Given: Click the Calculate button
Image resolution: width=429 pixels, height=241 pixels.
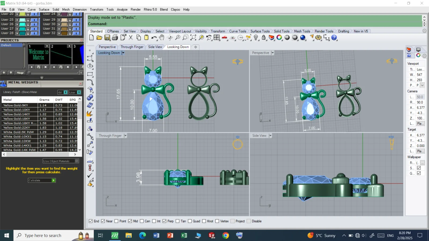Looking at the screenshot, I should tap(42, 180).
